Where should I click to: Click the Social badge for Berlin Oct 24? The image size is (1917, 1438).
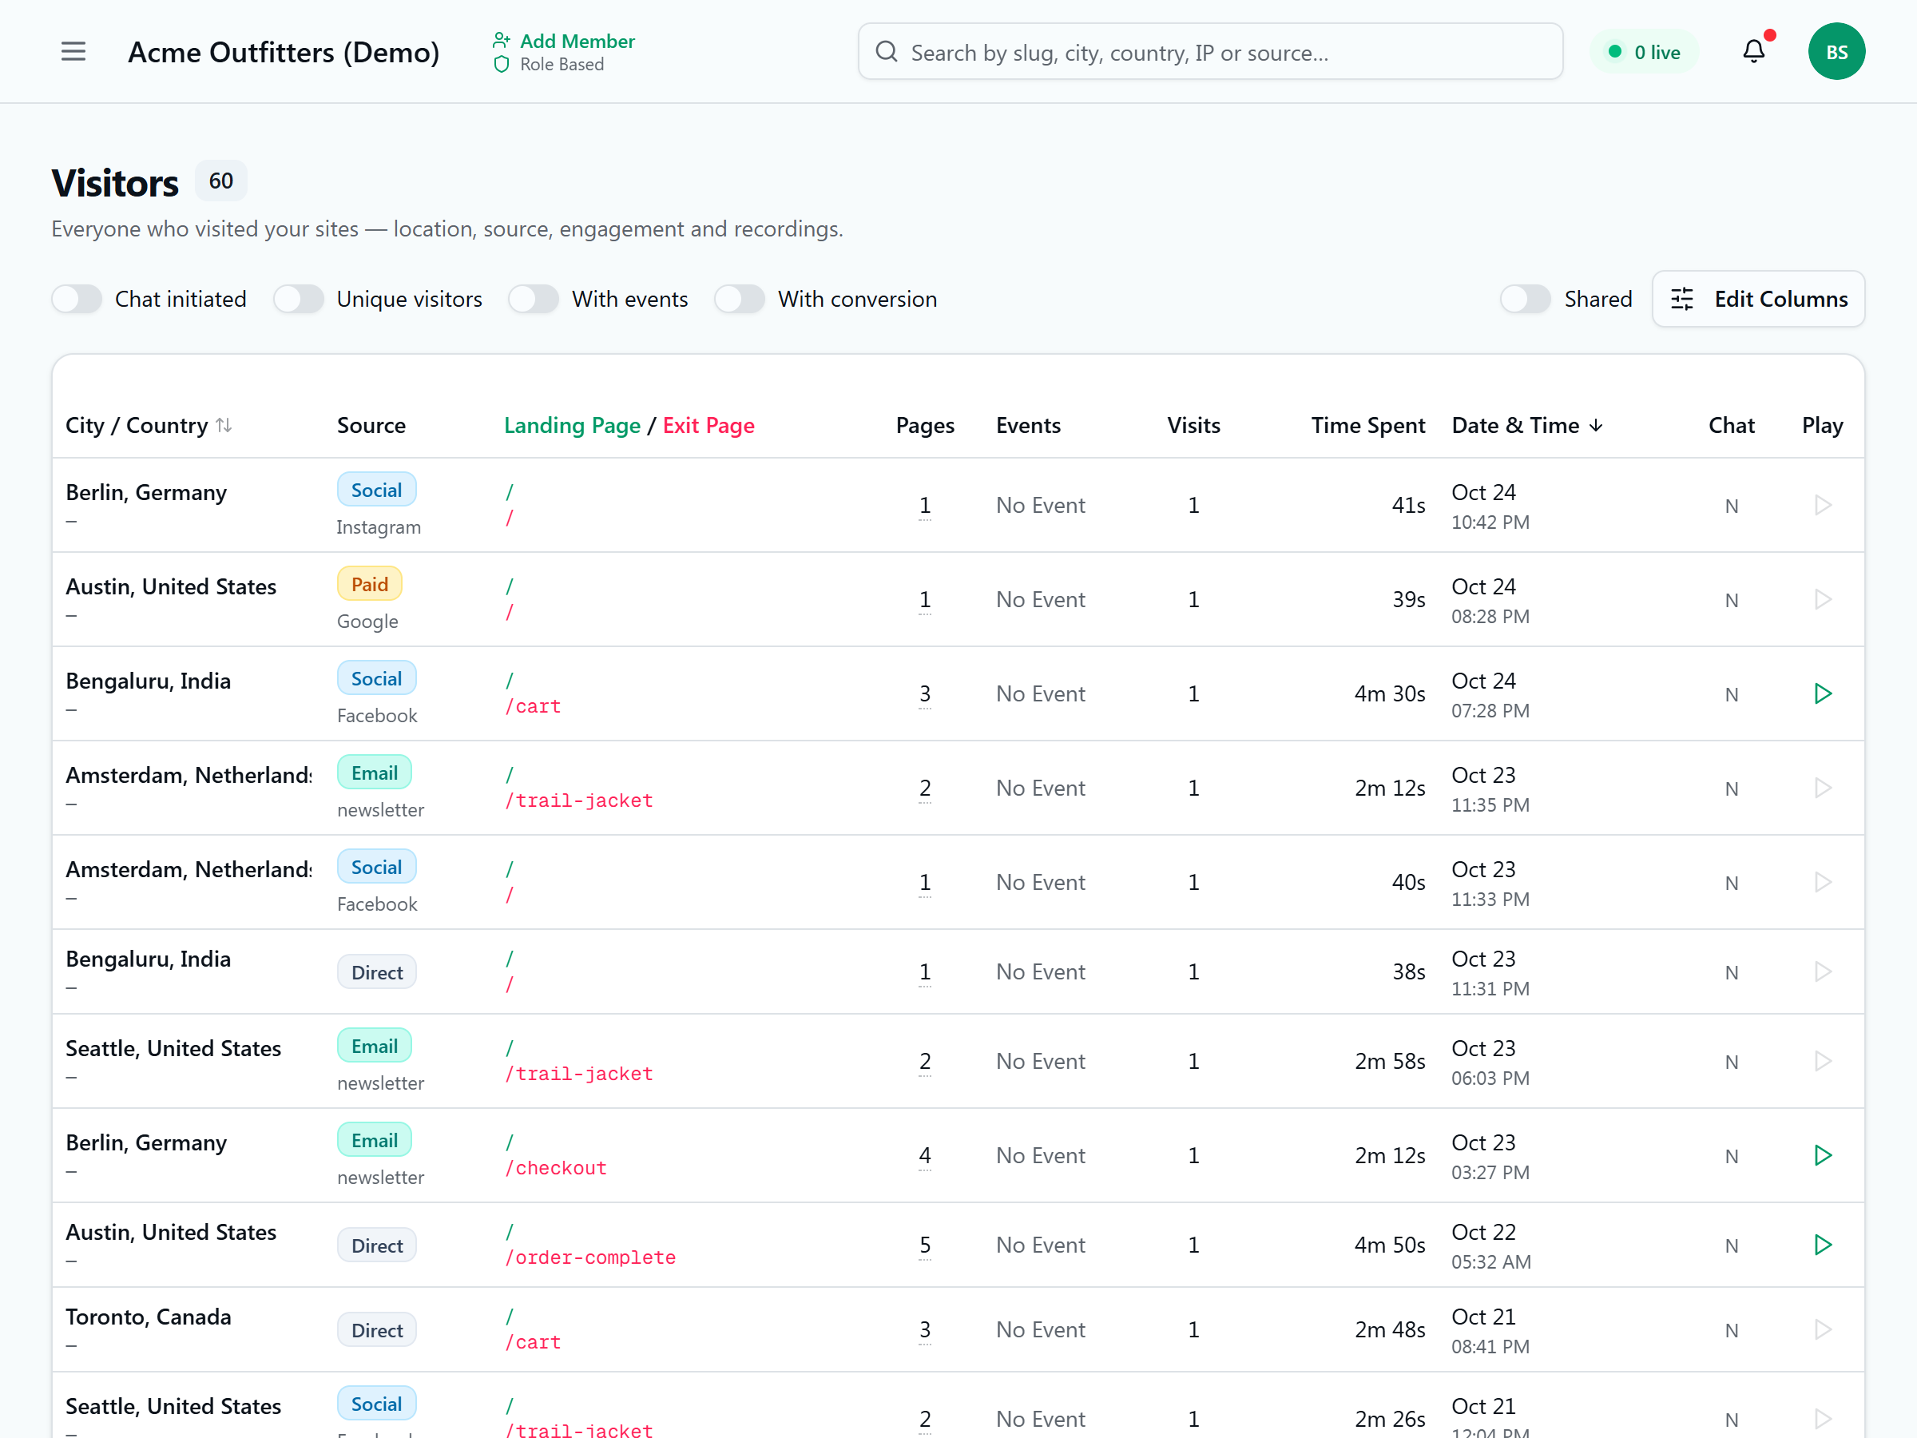[377, 490]
